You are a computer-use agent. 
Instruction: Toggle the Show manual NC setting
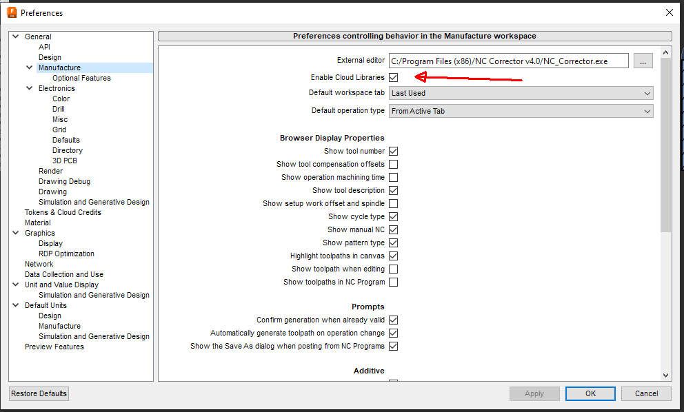(x=393, y=229)
